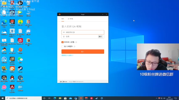Open Microsoft Store from taskbar
179x100 pixels.
[65, 98]
